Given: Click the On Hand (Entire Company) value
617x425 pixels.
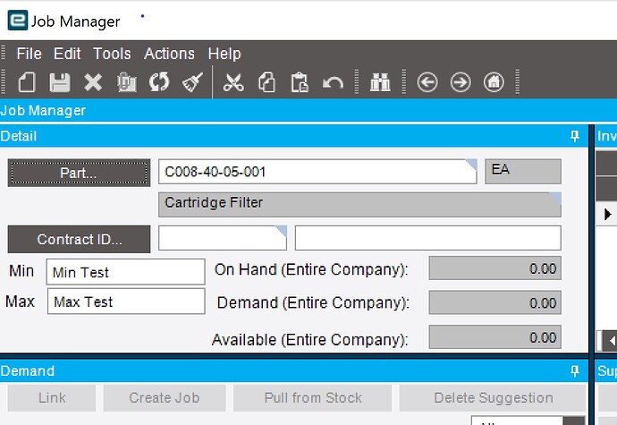Looking at the screenshot, I should 495,268.
